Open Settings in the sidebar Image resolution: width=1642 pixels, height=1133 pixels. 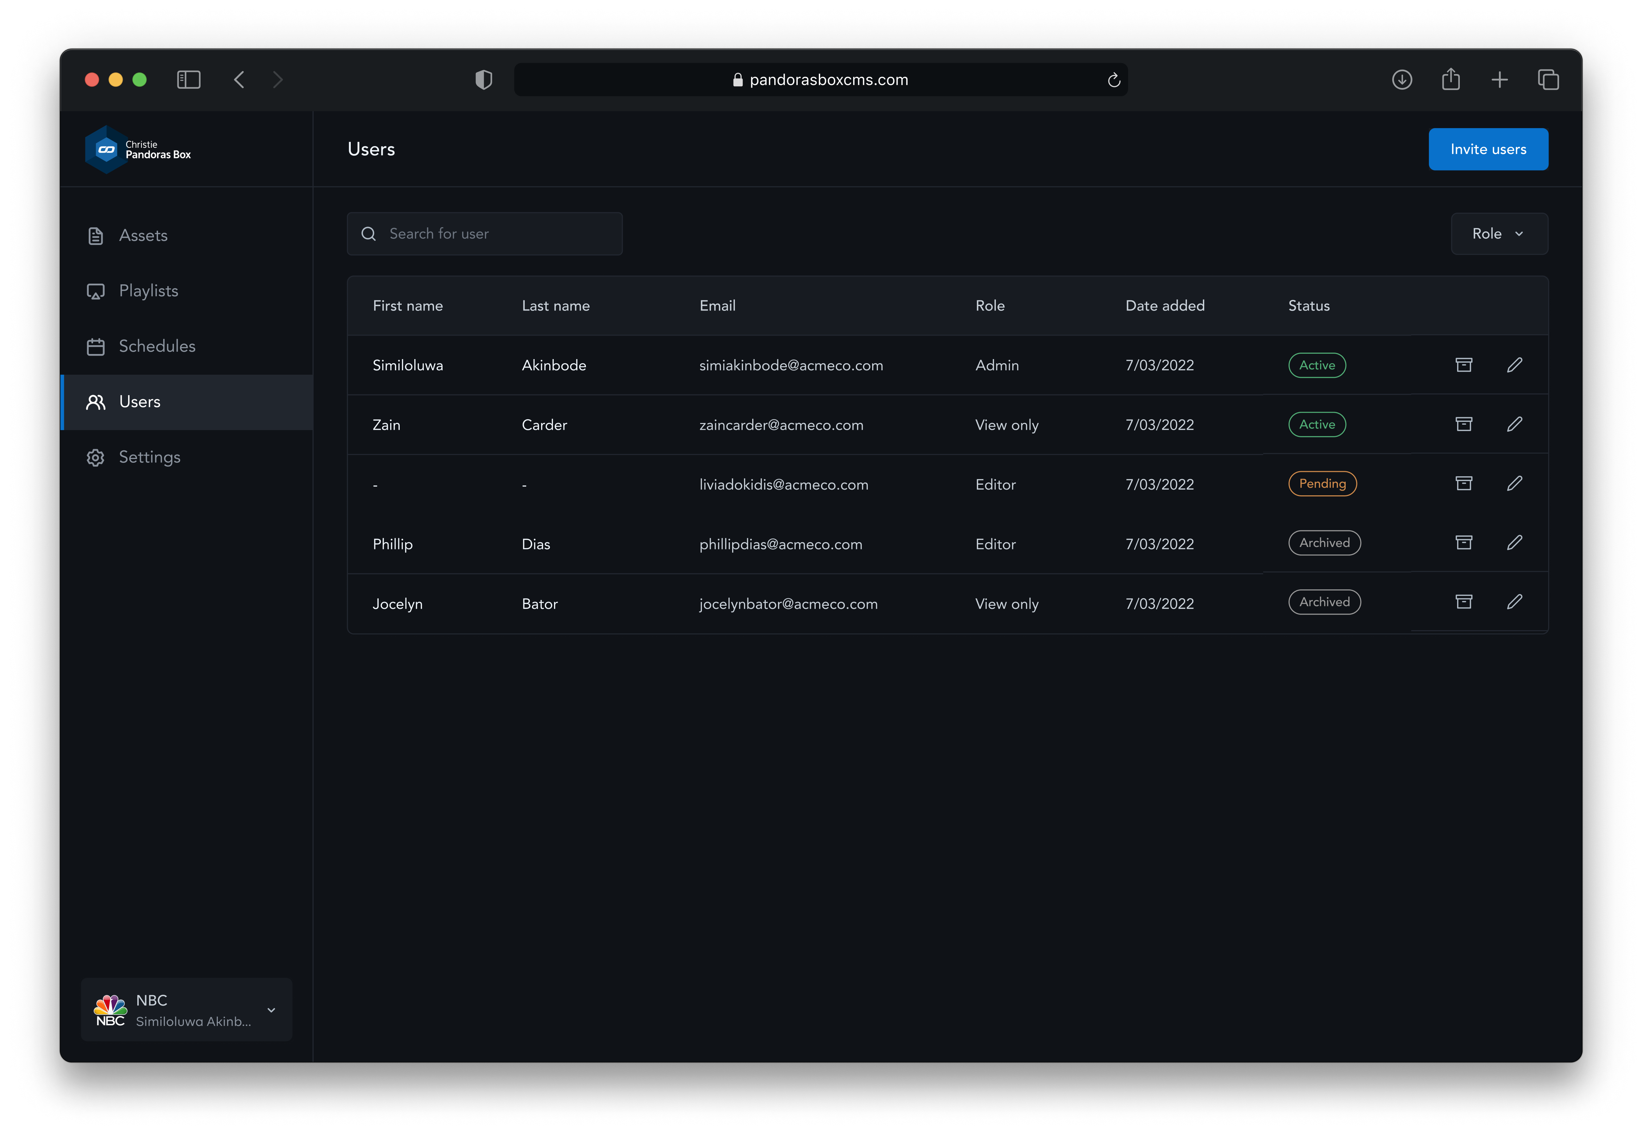coord(149,457)
